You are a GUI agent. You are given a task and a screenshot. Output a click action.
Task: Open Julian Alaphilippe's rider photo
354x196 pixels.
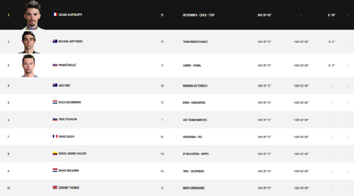(x=33, y=15)
